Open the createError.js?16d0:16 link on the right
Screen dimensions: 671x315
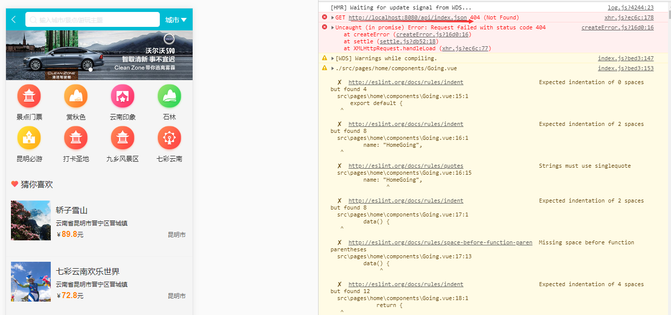pos(618,27)
